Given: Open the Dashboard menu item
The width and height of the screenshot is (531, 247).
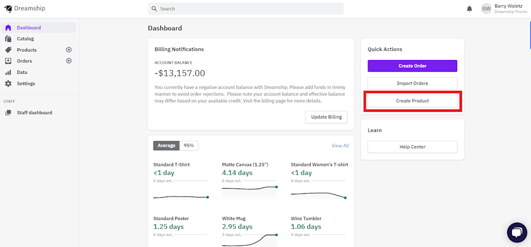Looking at the screenshot, I should coord(38,28).
